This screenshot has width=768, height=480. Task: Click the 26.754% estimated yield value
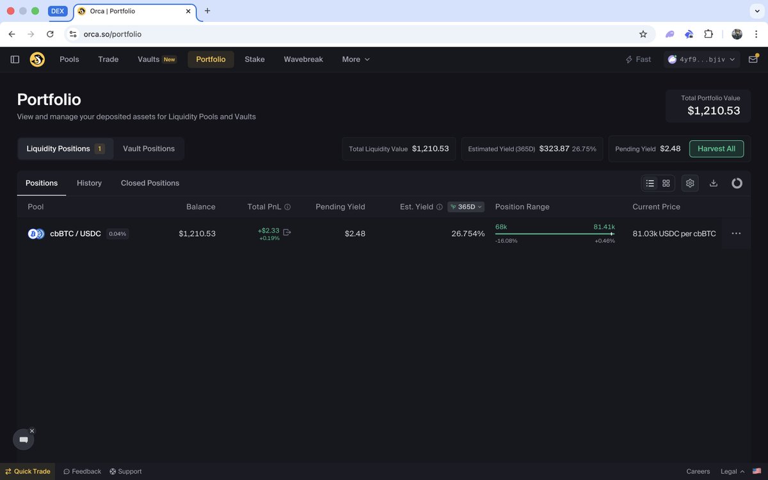(468, 234)
